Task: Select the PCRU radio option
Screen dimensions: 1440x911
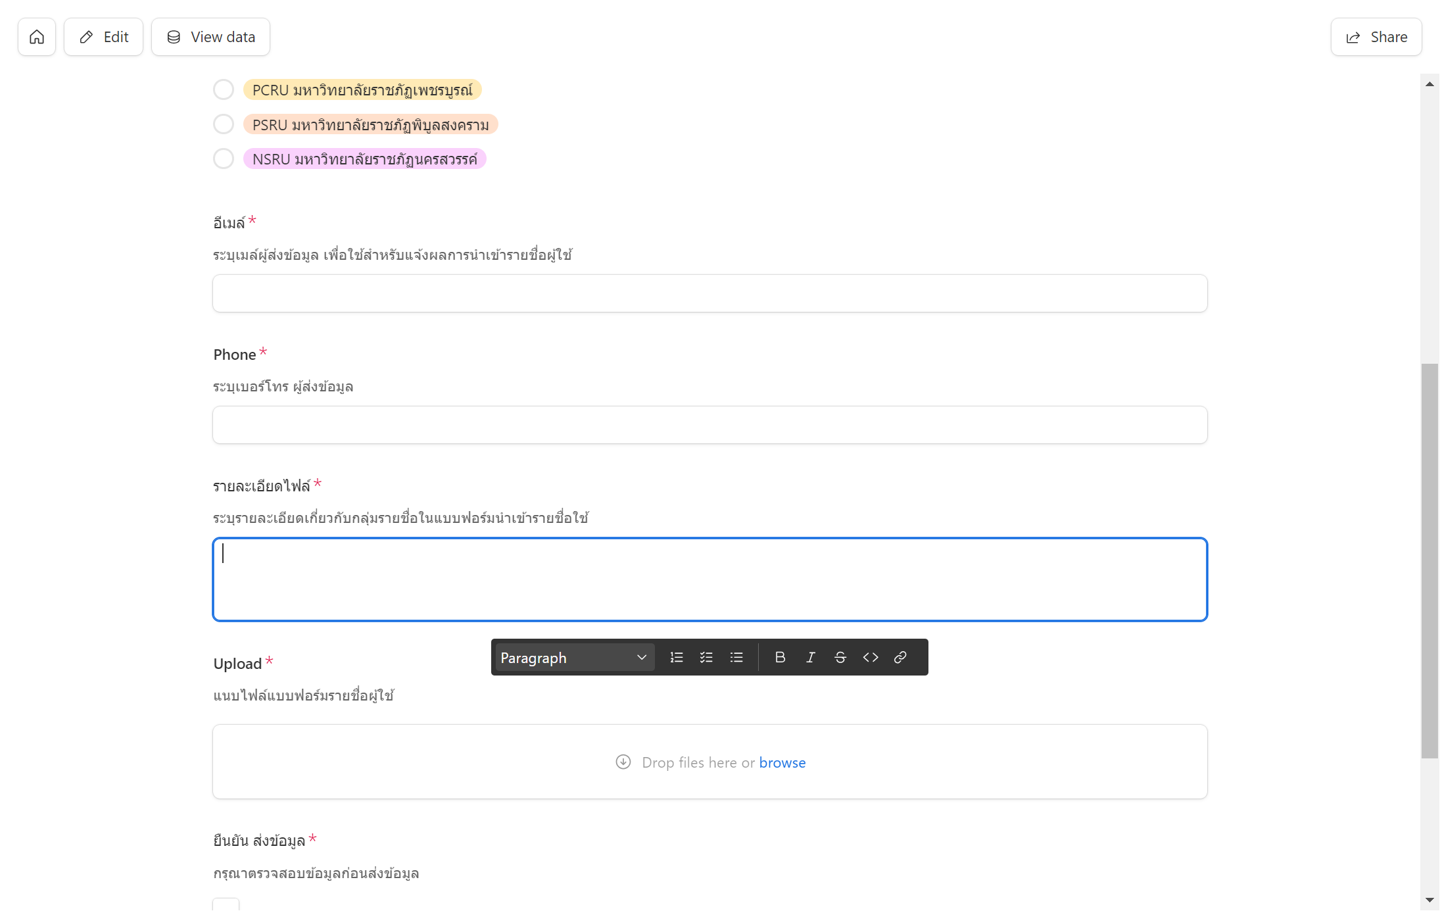Action: [224, 89]
